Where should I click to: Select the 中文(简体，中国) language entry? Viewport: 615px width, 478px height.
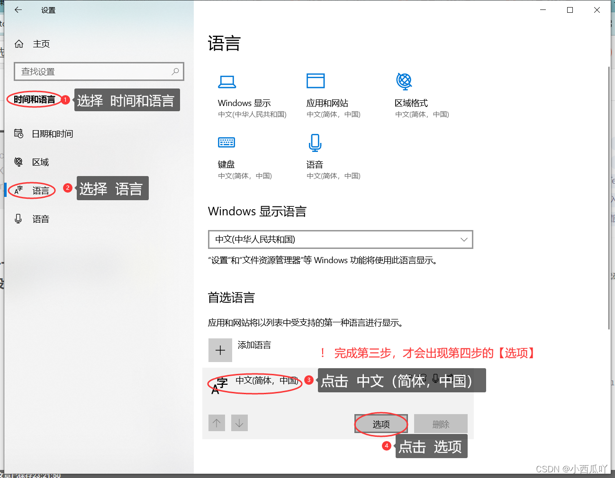267,381
